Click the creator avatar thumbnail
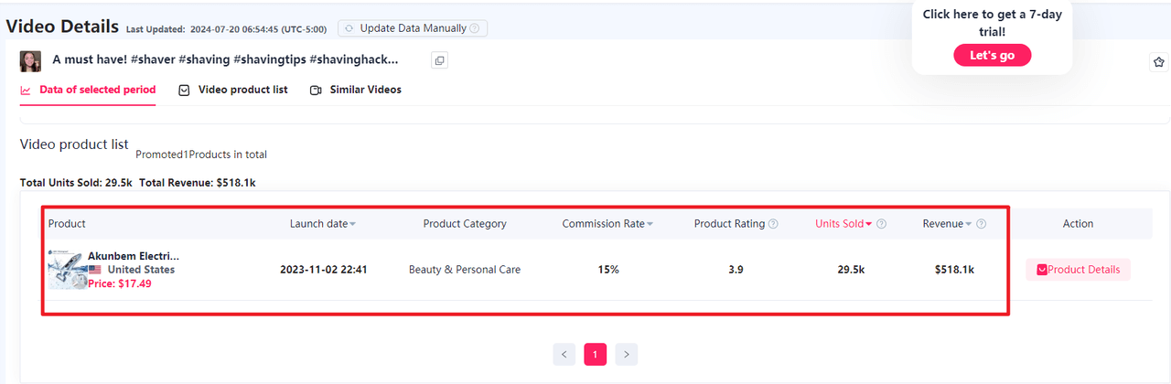This screenshot has width=1171, height=384. pos(31,61)
